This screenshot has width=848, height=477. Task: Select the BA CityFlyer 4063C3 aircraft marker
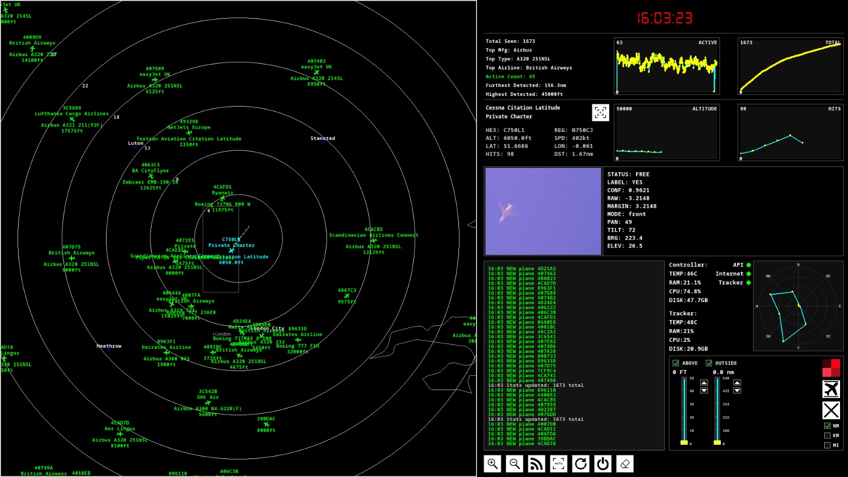click(151, 176)
